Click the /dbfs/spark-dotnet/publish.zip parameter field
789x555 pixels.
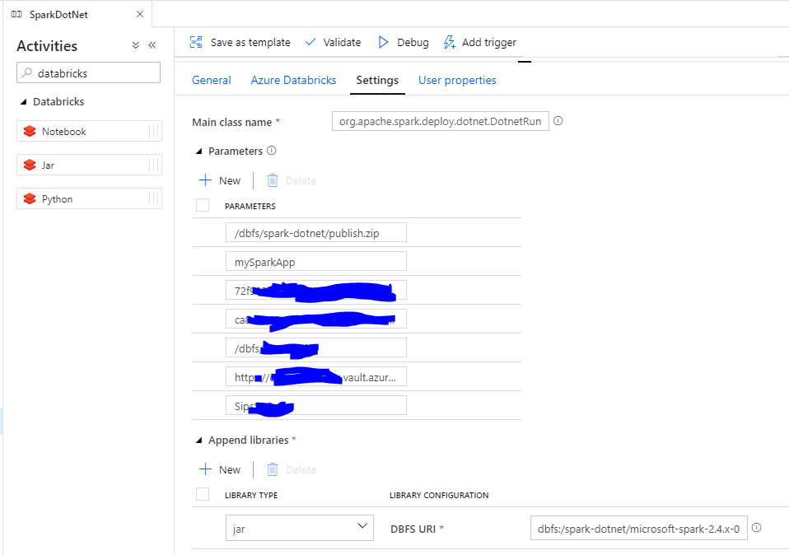pos(316,232)
